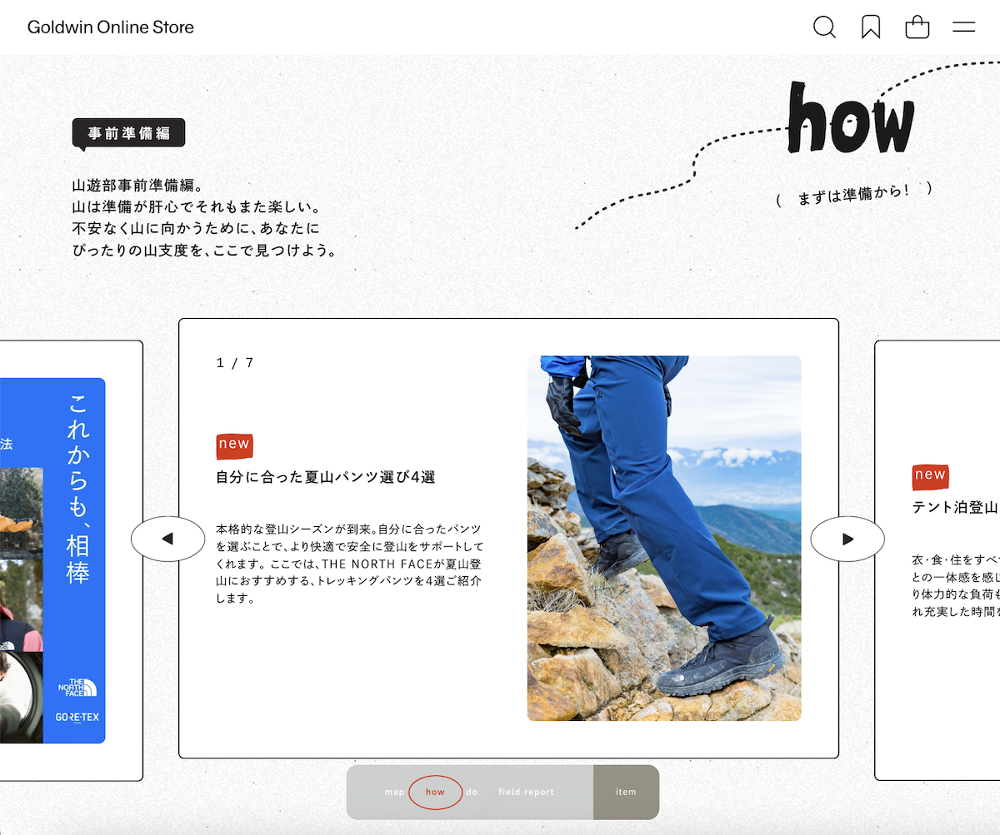Click the next slide arrow button

point(847,539)
